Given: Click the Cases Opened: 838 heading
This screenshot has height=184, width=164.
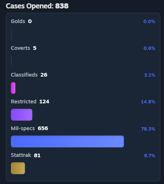Looking at the screenshot, I should [x=37, y=6].
